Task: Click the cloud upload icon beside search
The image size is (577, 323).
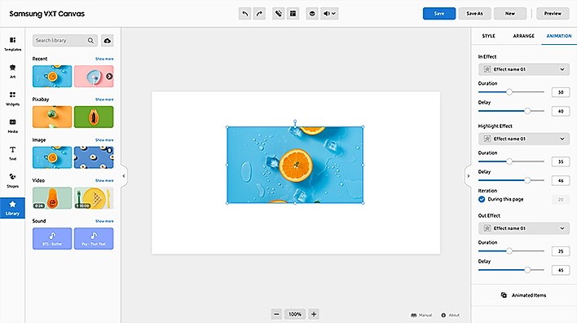Action: tap(107, 41)
